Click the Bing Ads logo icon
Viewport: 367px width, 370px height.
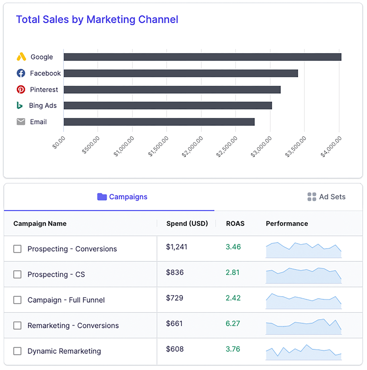click(20, 105)
